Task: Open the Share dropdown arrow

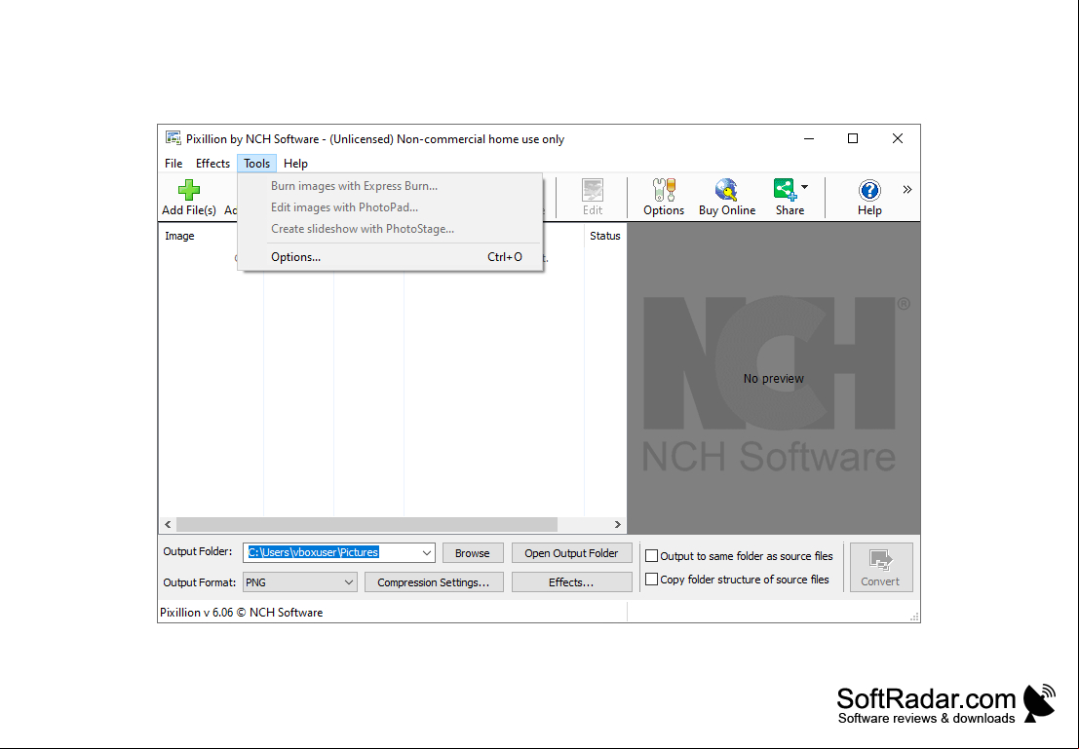Action: click(804, 187)
